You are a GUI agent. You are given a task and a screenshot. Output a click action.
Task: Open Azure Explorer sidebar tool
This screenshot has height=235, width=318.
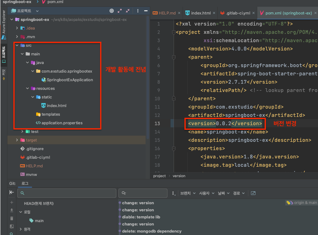point(4,25)
